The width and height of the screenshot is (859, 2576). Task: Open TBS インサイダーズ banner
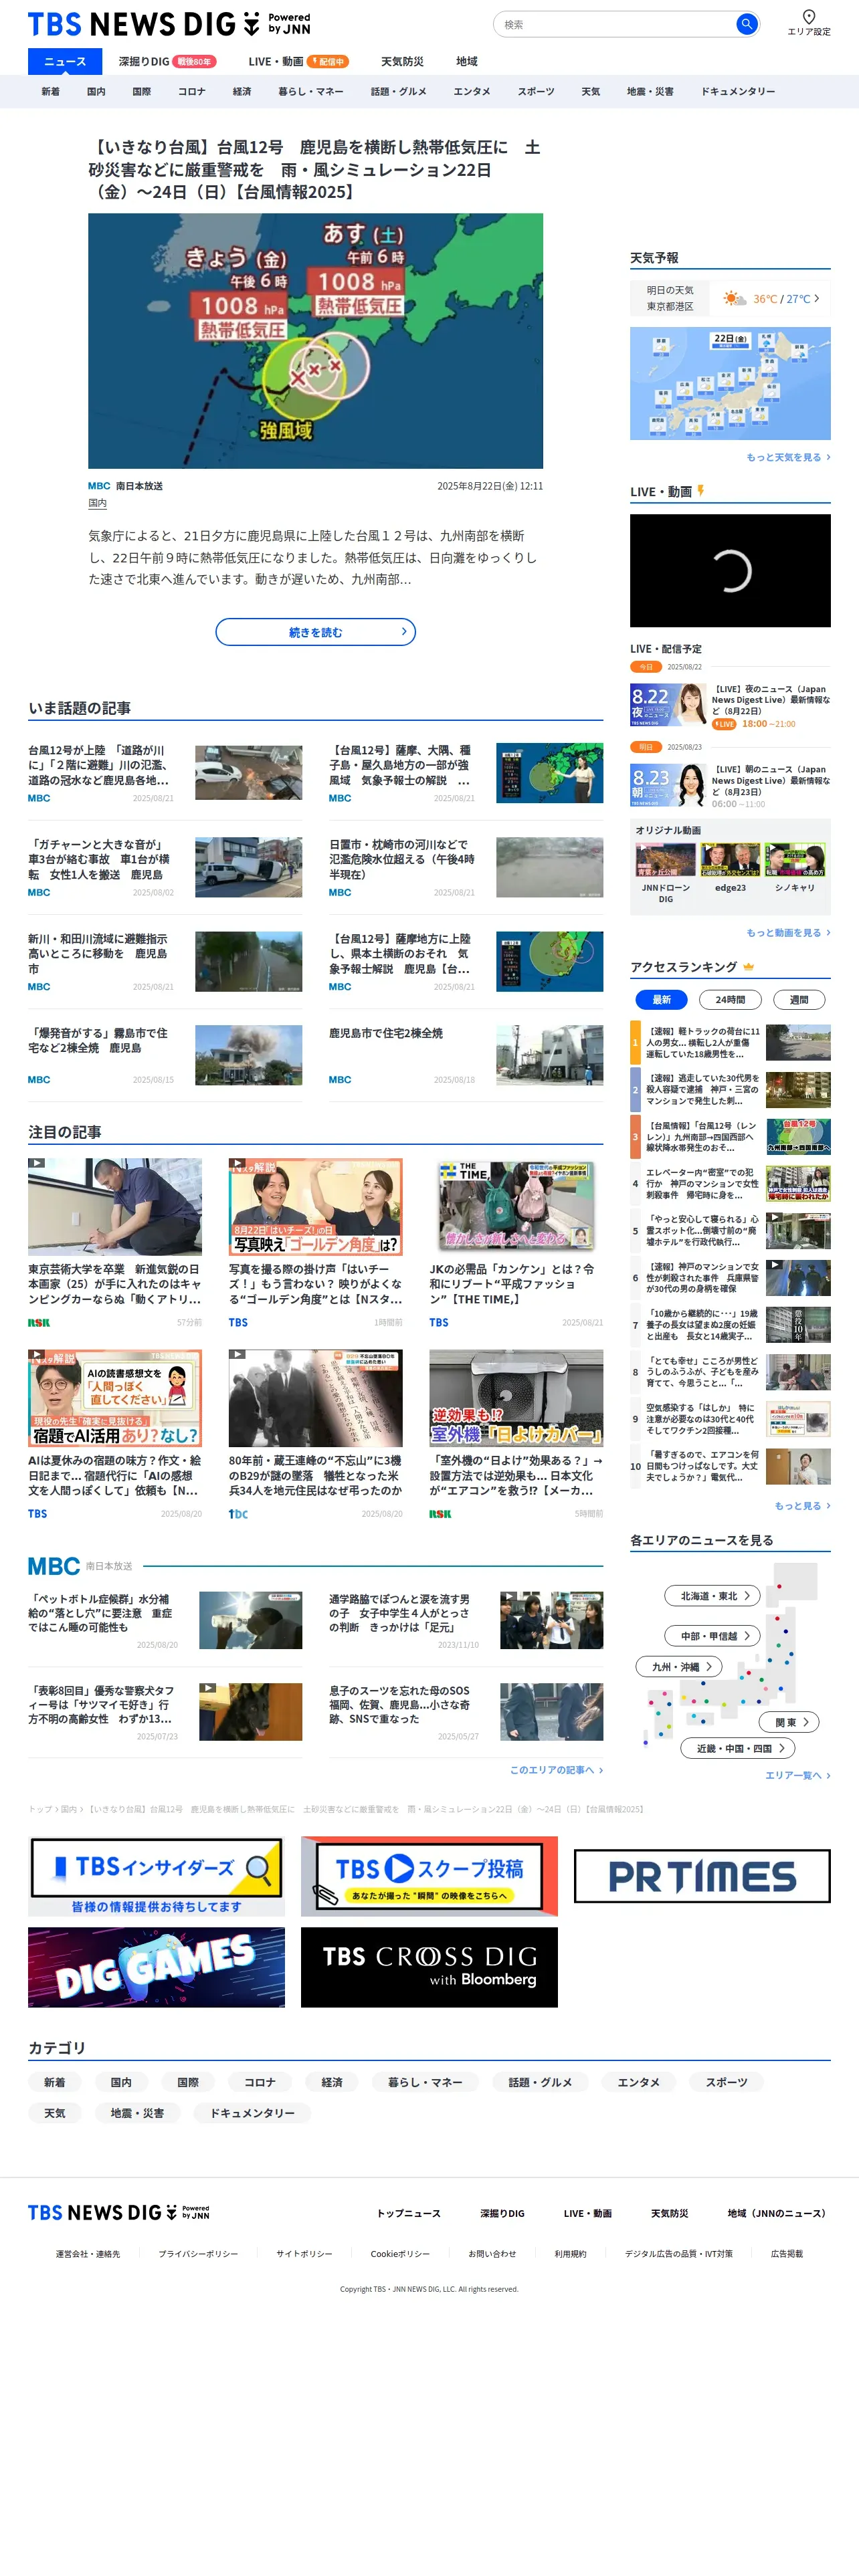(x=156, y=1877)
